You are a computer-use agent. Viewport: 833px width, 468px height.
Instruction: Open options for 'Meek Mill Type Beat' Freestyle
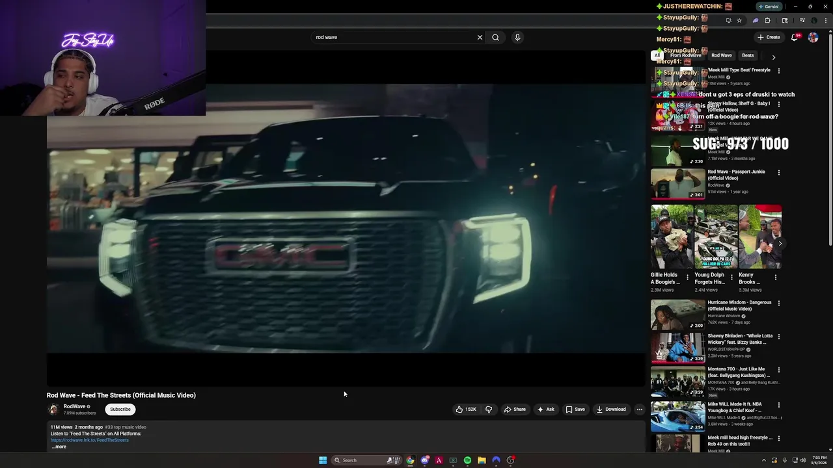click(x=779, y=71)
